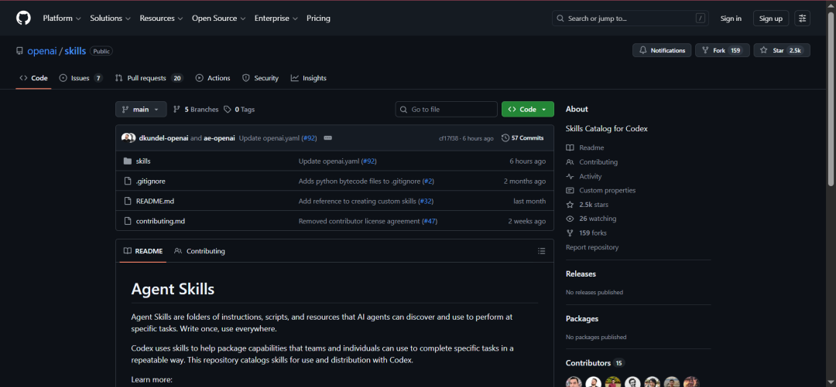
Task: Click the dkundel-openai avatar in commit bar
Action: (128, 137)
